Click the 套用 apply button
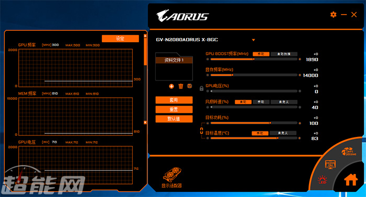 click(174, 100)
